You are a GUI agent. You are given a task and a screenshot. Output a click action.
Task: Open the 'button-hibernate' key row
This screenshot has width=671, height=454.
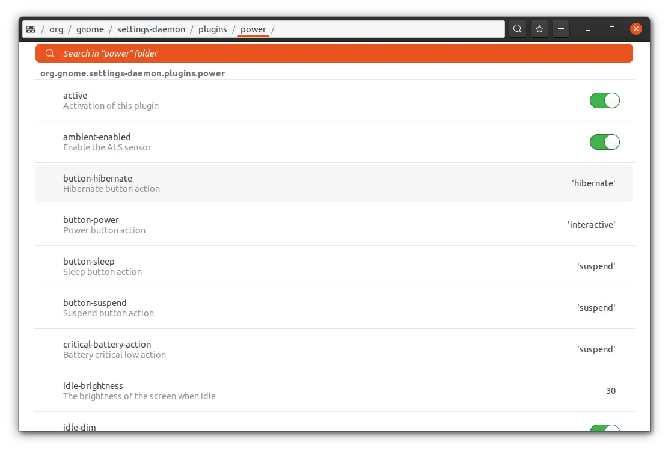coord(334,183)
